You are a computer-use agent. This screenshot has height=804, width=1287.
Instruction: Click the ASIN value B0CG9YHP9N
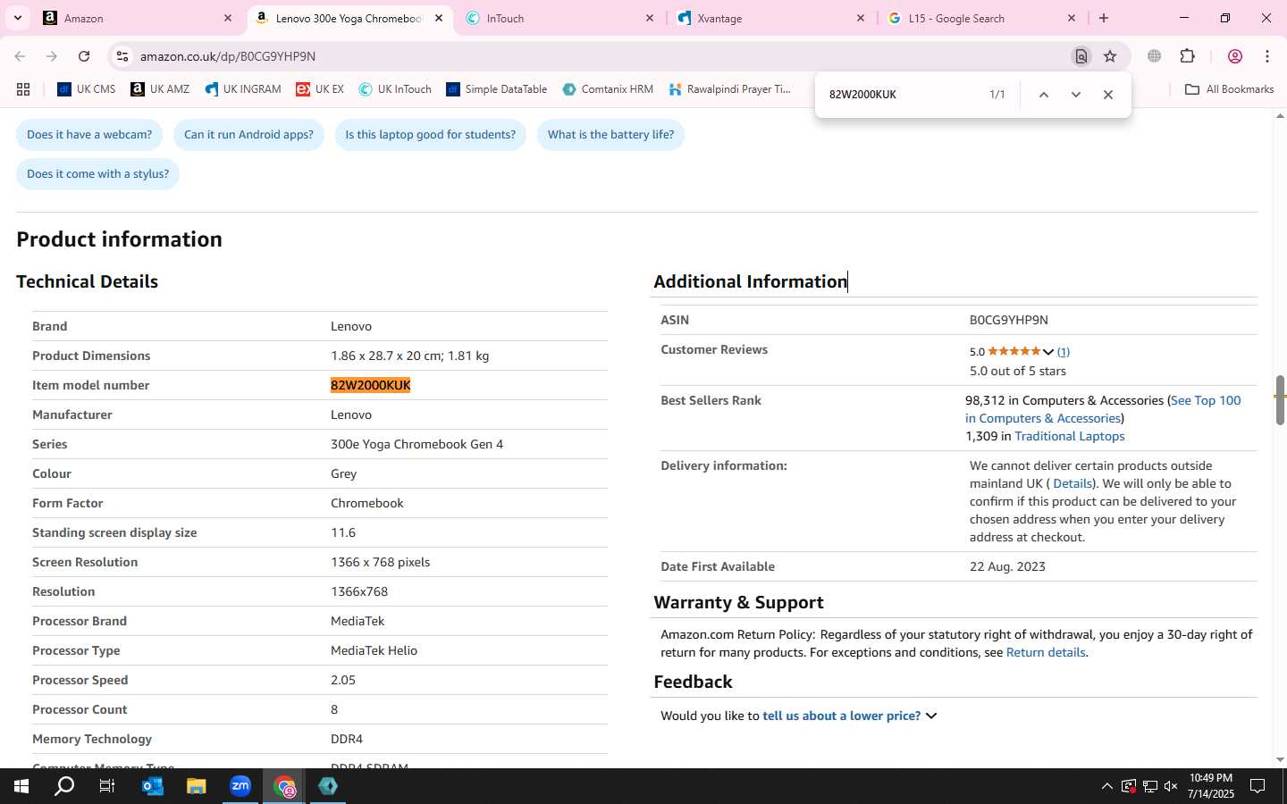pos(1009,320)
